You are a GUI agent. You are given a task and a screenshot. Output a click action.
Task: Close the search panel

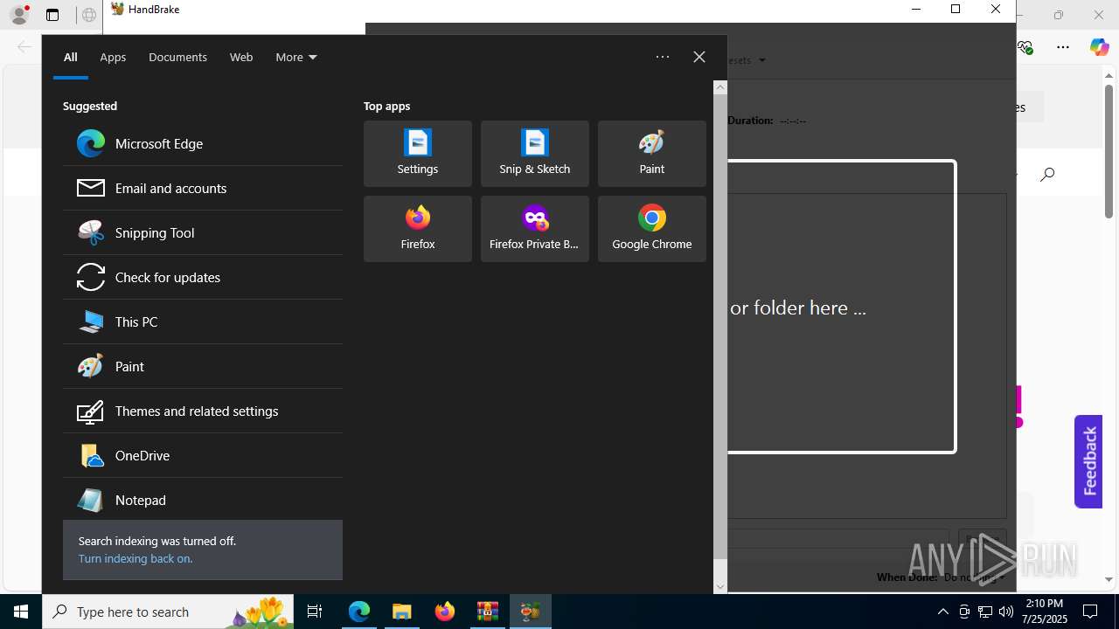(699, 57)
